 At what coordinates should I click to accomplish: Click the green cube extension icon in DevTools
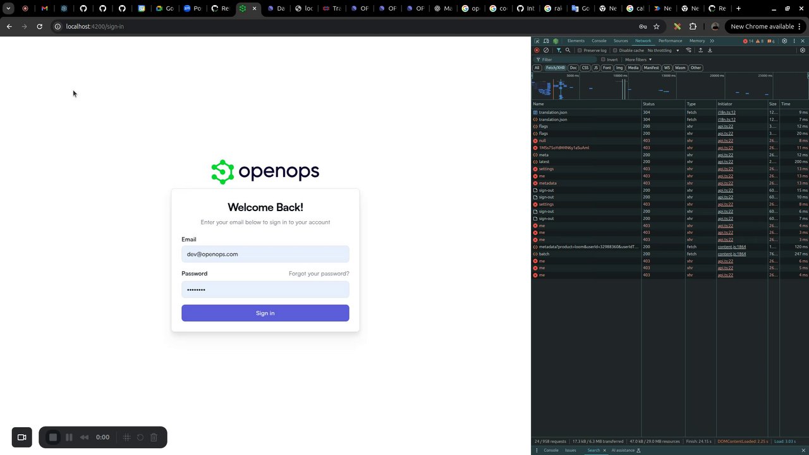point(556,40)
